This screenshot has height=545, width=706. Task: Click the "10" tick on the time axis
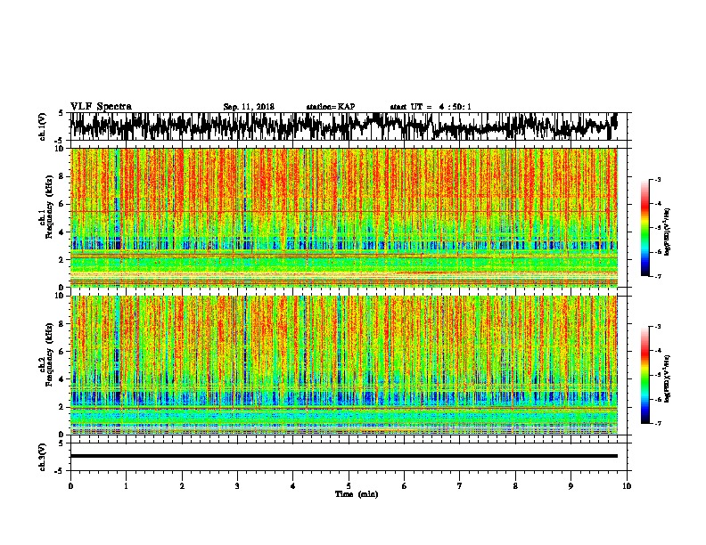pos(627,486)
